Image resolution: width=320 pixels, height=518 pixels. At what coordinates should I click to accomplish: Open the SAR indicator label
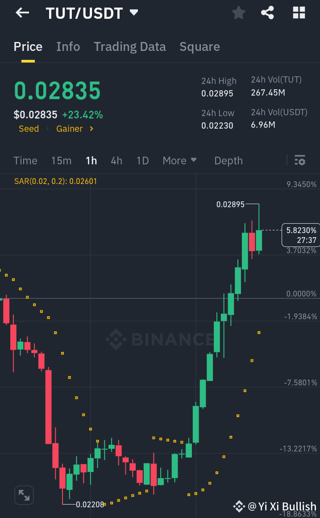coord(55,181)
